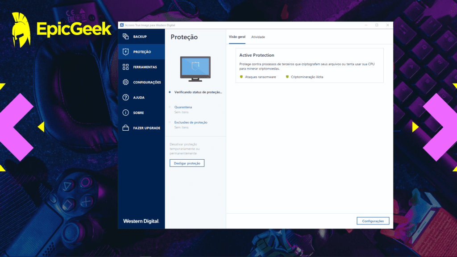
Task: Switch to the Atividade tab
Action: coord(258,37)
